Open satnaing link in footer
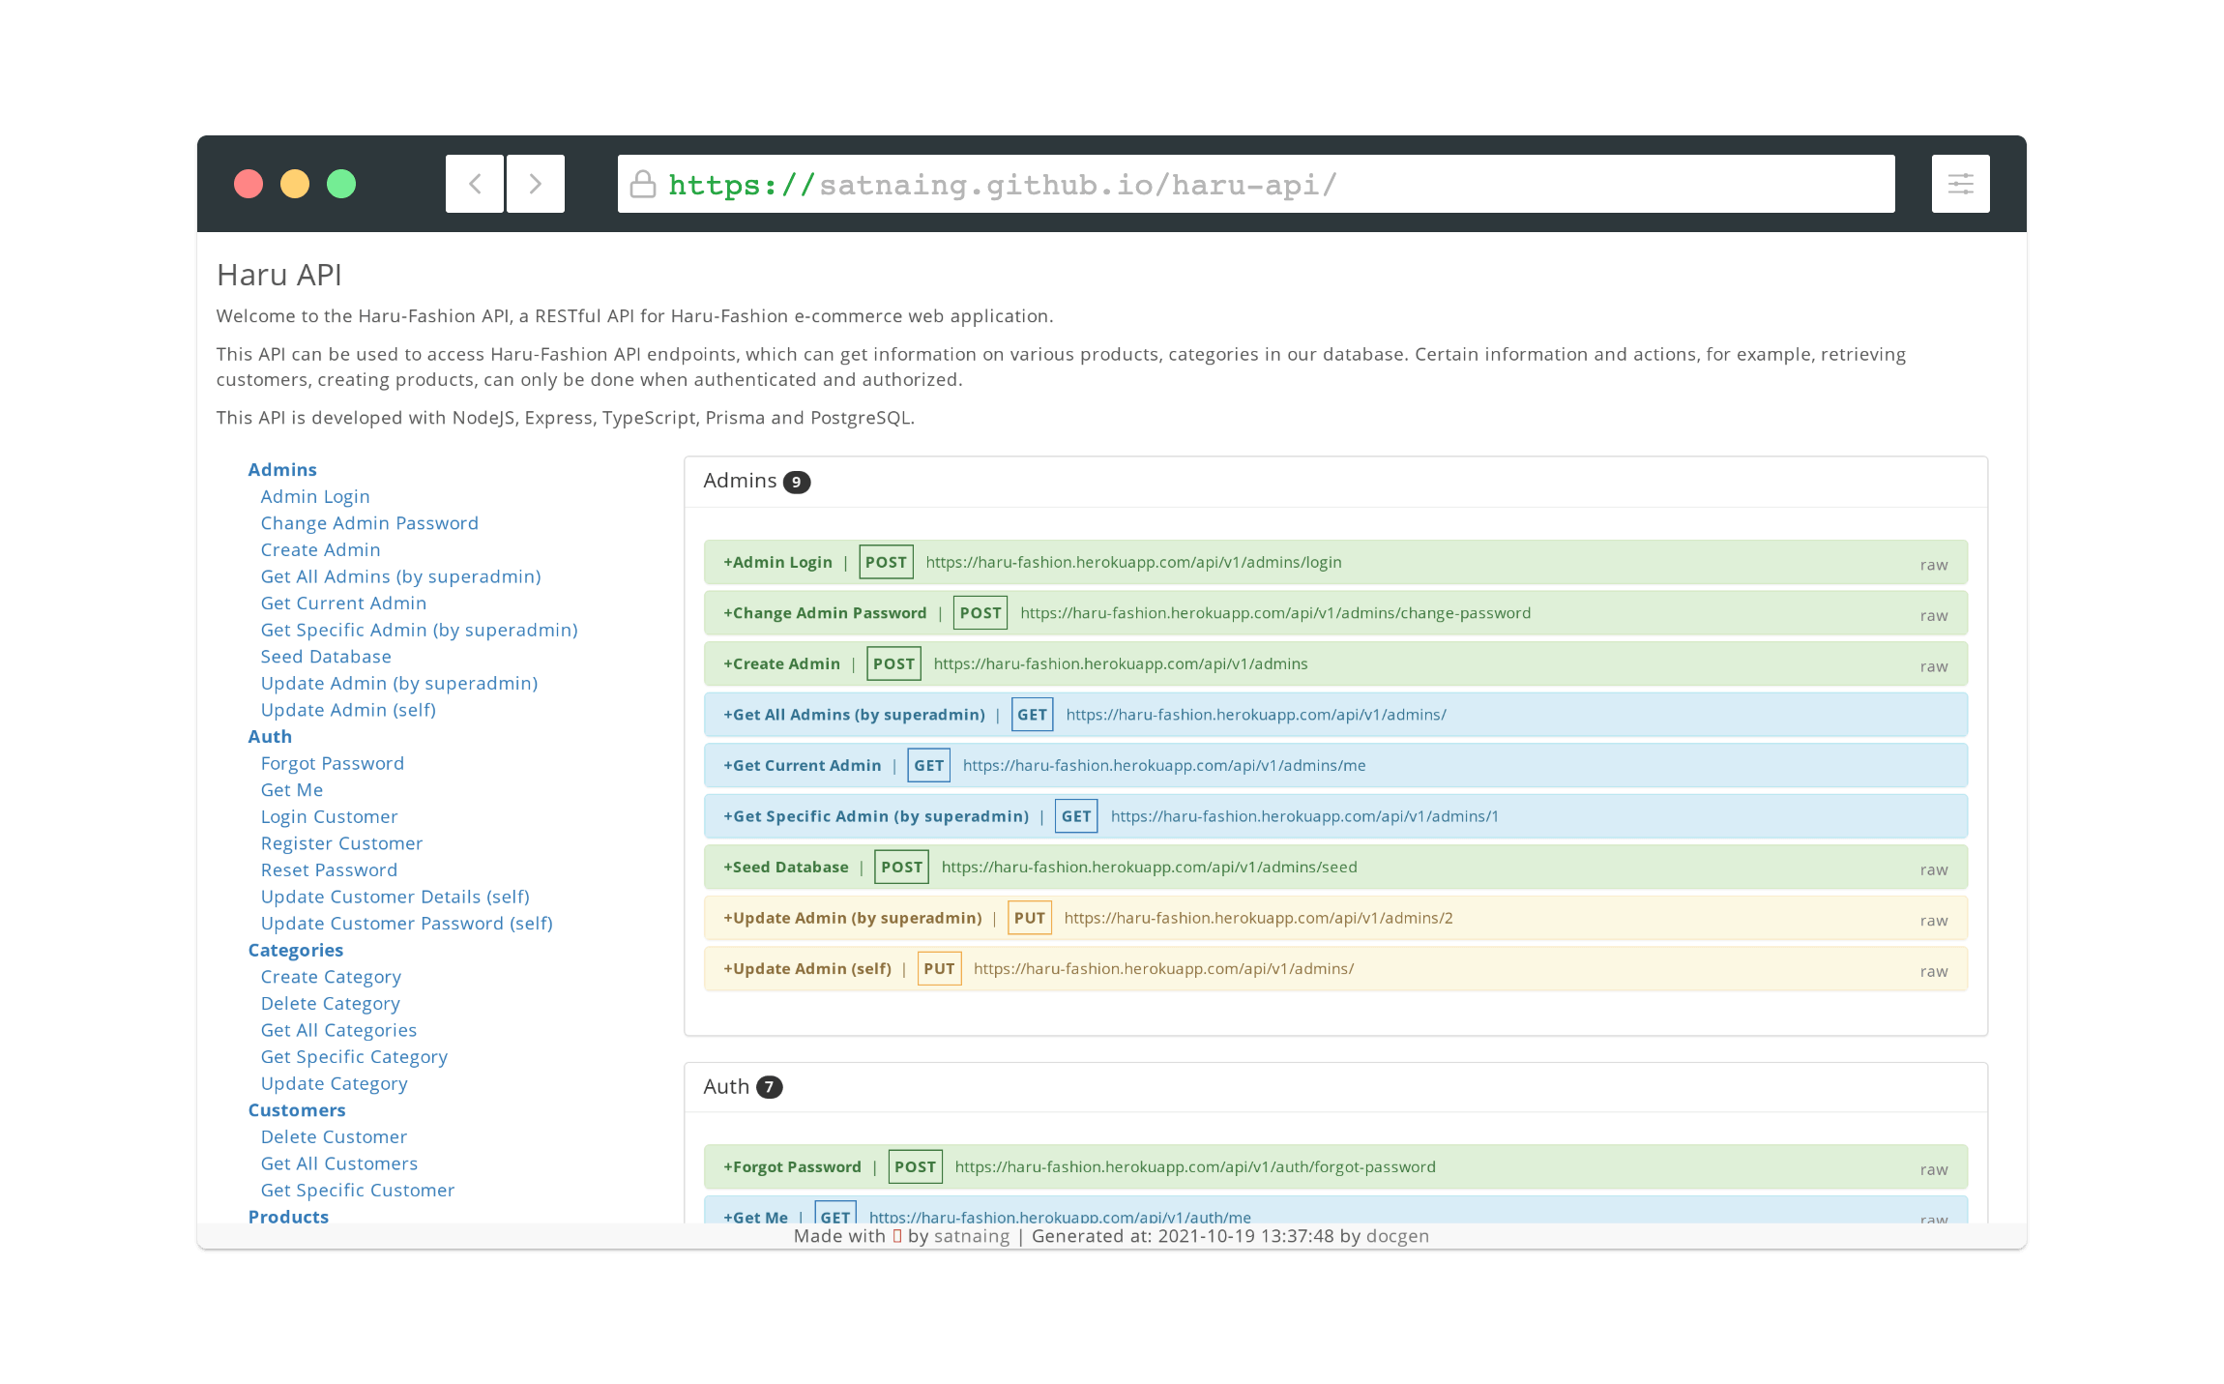2224x1384 pixels. 972,1236
